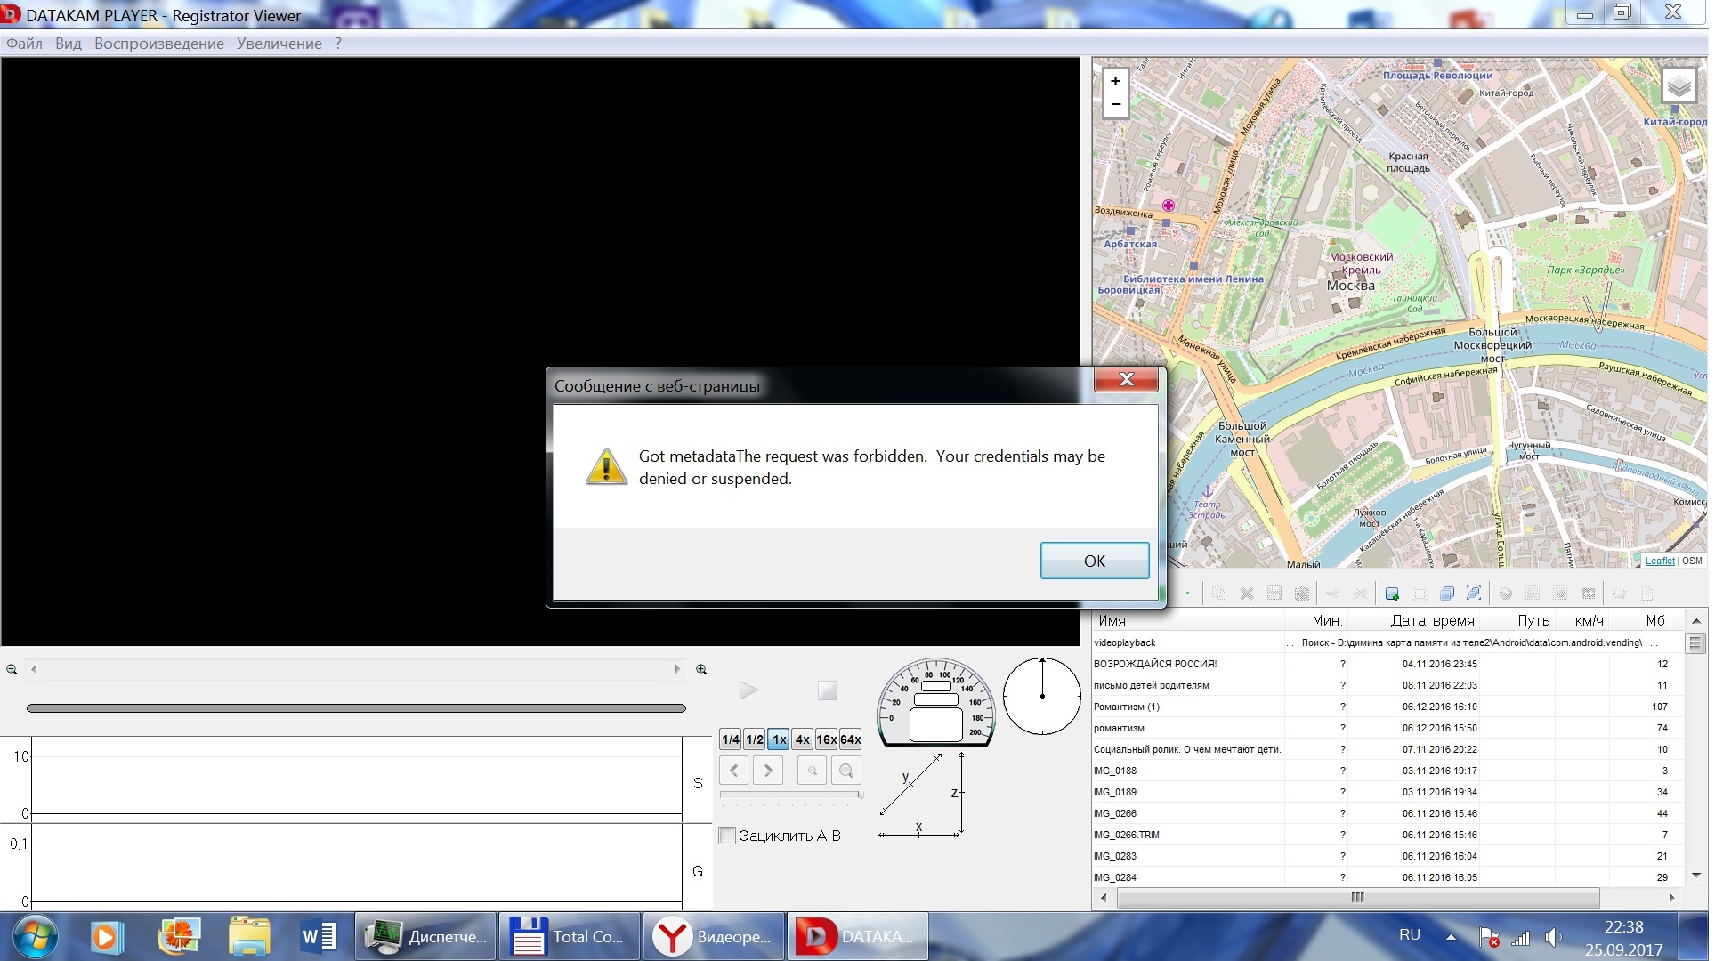
Task: Click the add file icon with green plus
Action: click(x=1392, y=594)
